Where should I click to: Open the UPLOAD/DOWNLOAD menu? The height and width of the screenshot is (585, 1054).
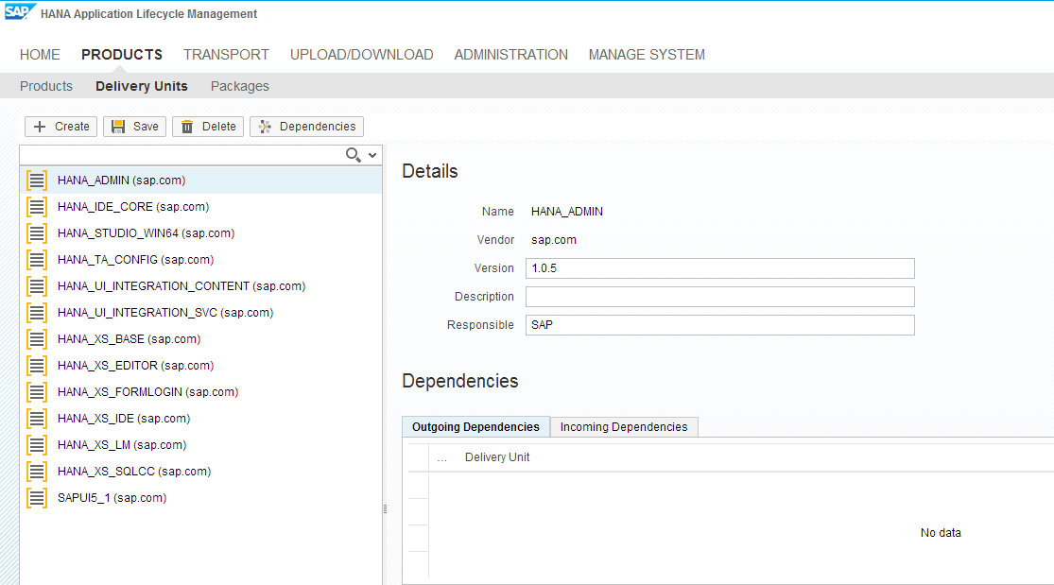[362, 55]
